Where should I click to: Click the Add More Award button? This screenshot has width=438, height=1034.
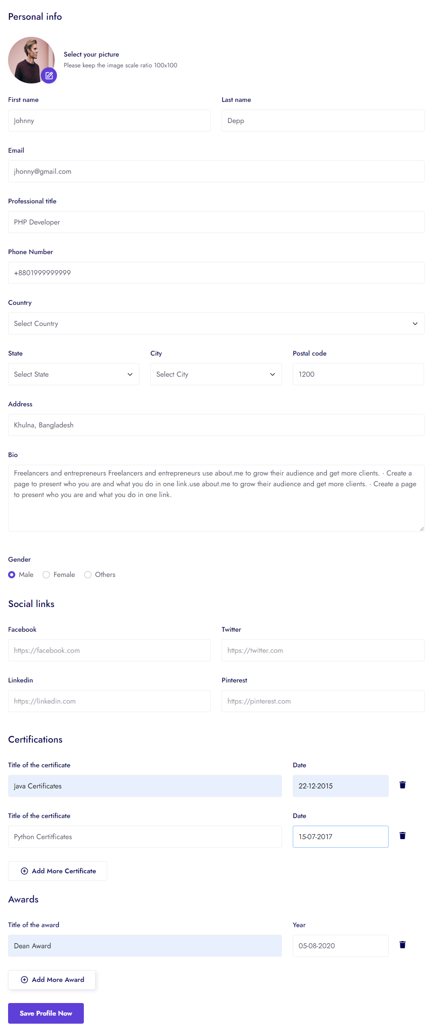click(x=52, y=980)
